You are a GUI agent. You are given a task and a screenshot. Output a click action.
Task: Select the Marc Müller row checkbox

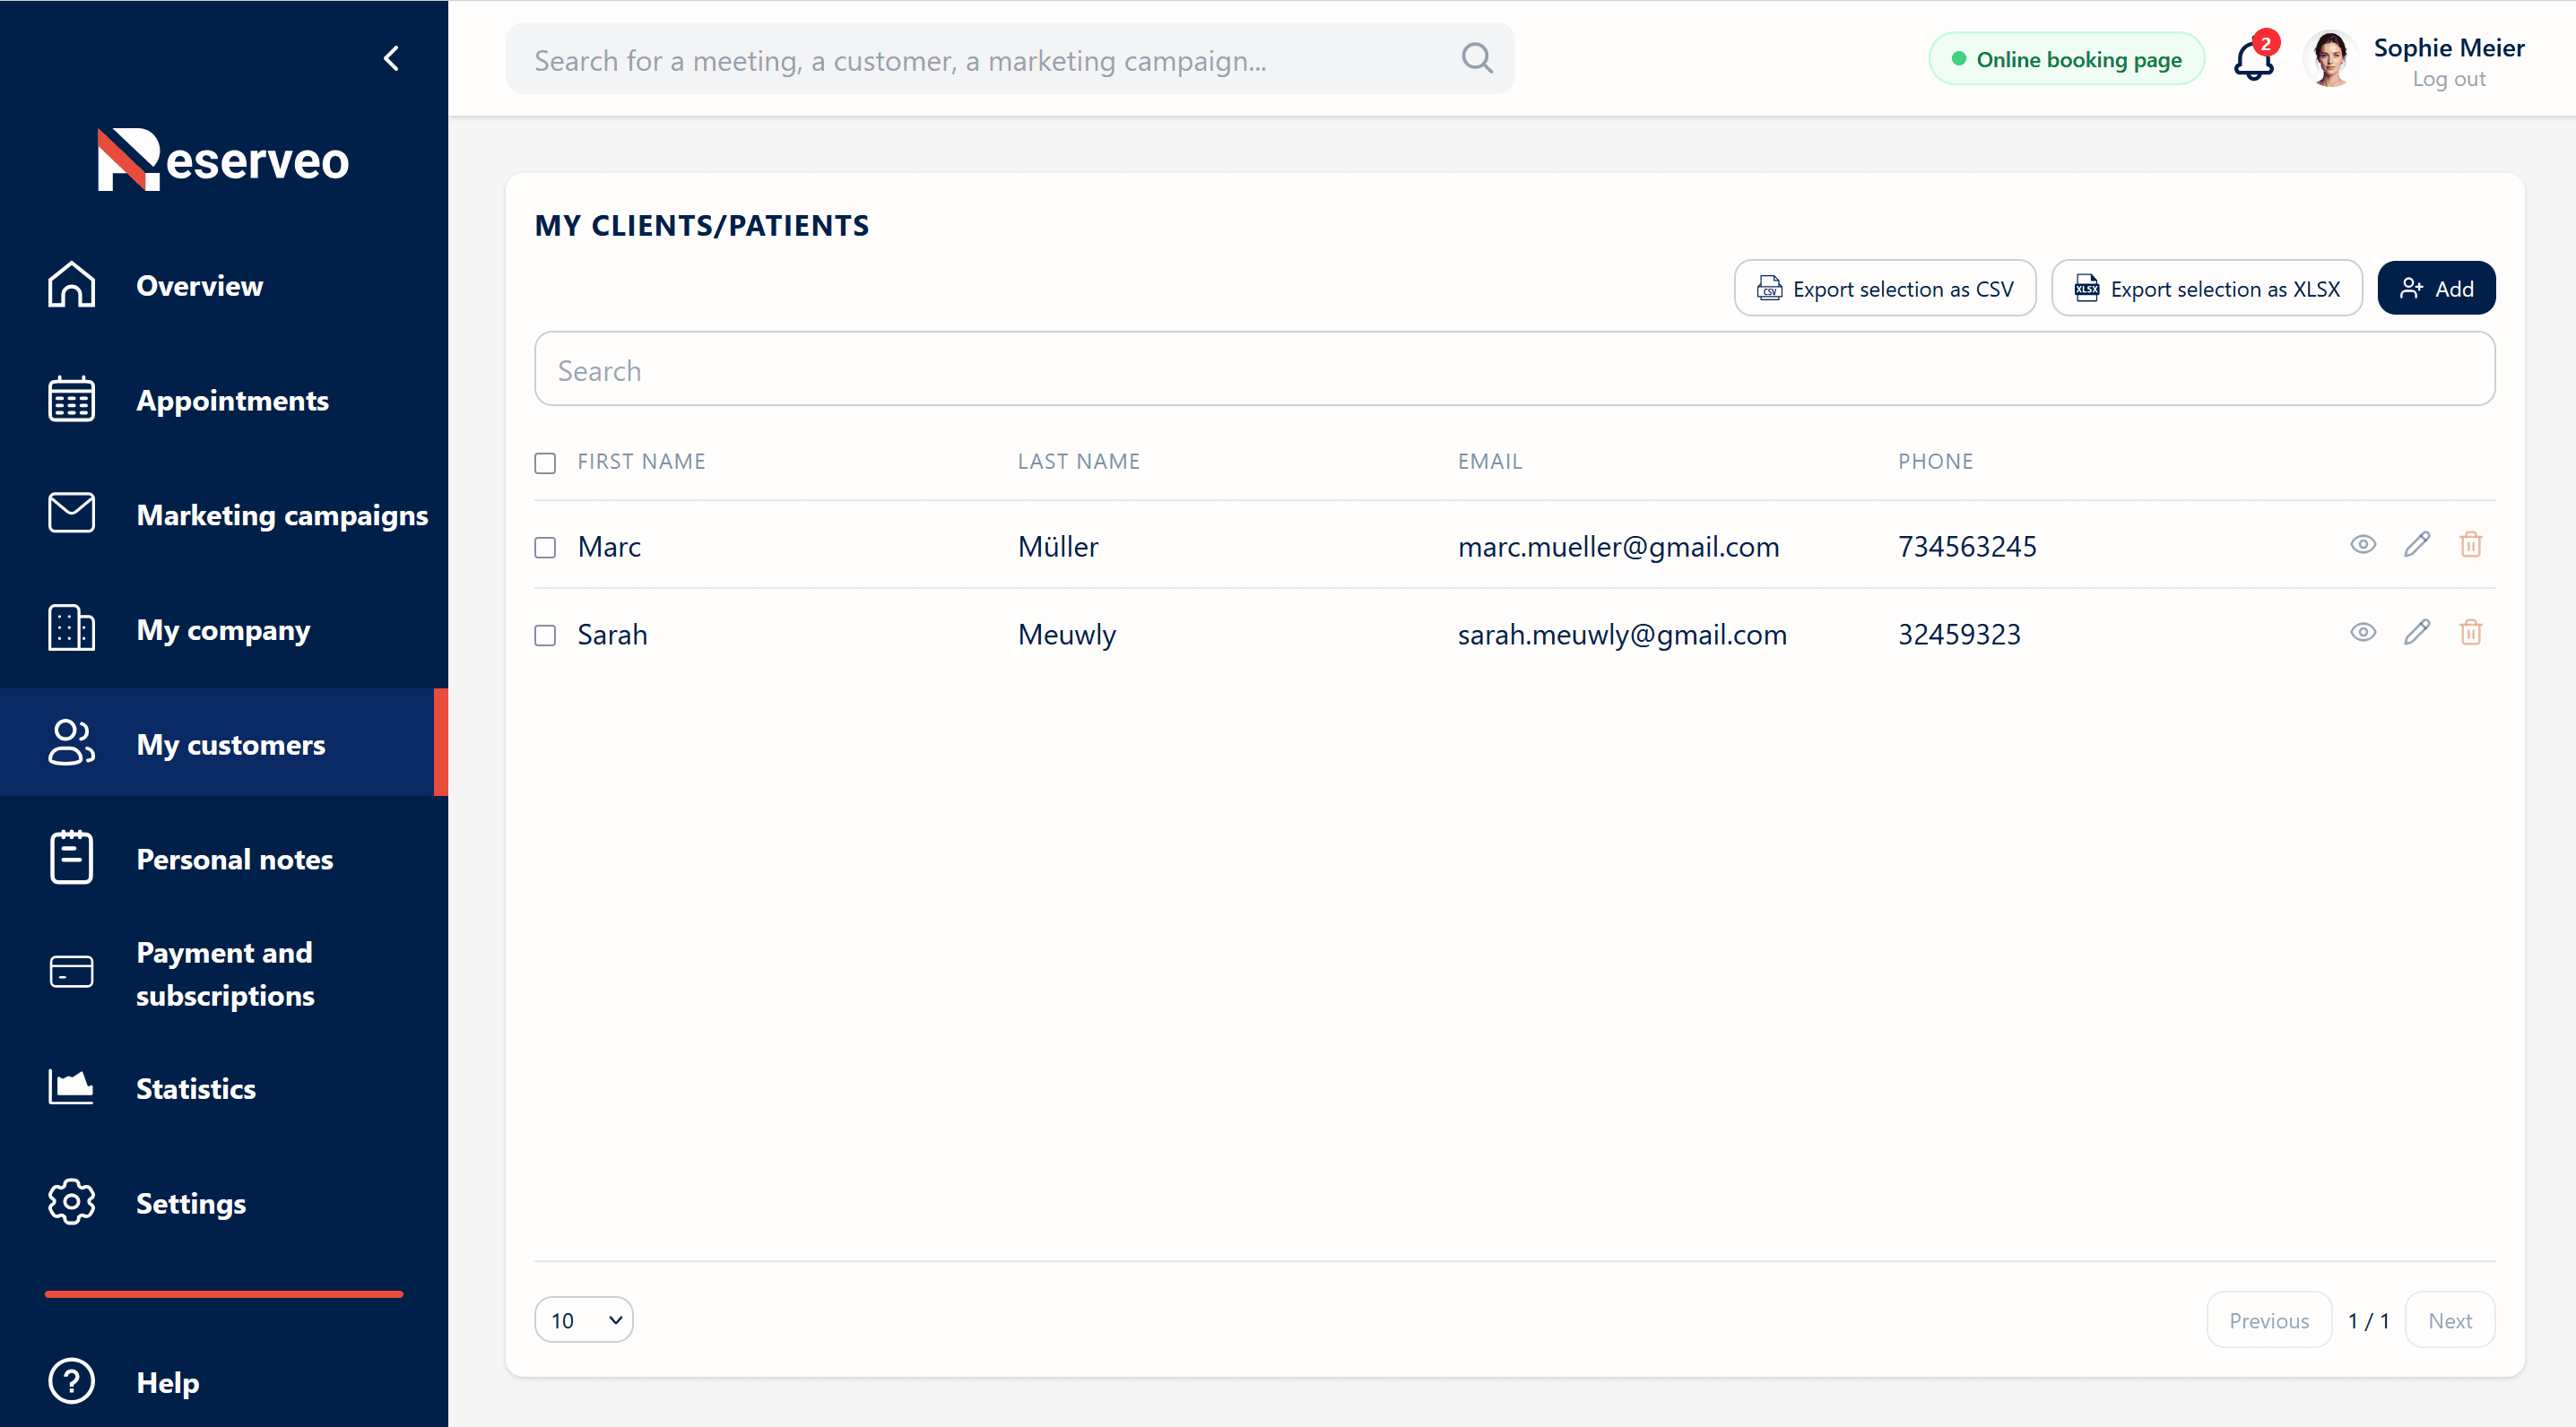point(545,548)
